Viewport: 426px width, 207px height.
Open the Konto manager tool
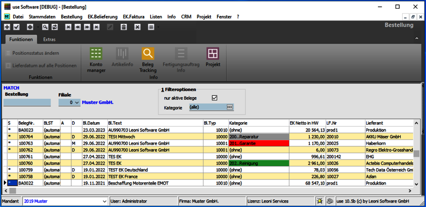tap(96, 59)
